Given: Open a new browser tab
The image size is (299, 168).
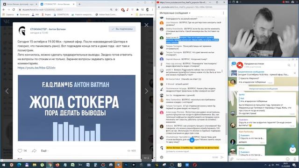Looking at the screenshot, I should [79, 4].
